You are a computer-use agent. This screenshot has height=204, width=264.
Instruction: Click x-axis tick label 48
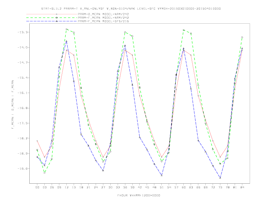tap(154, 187)
